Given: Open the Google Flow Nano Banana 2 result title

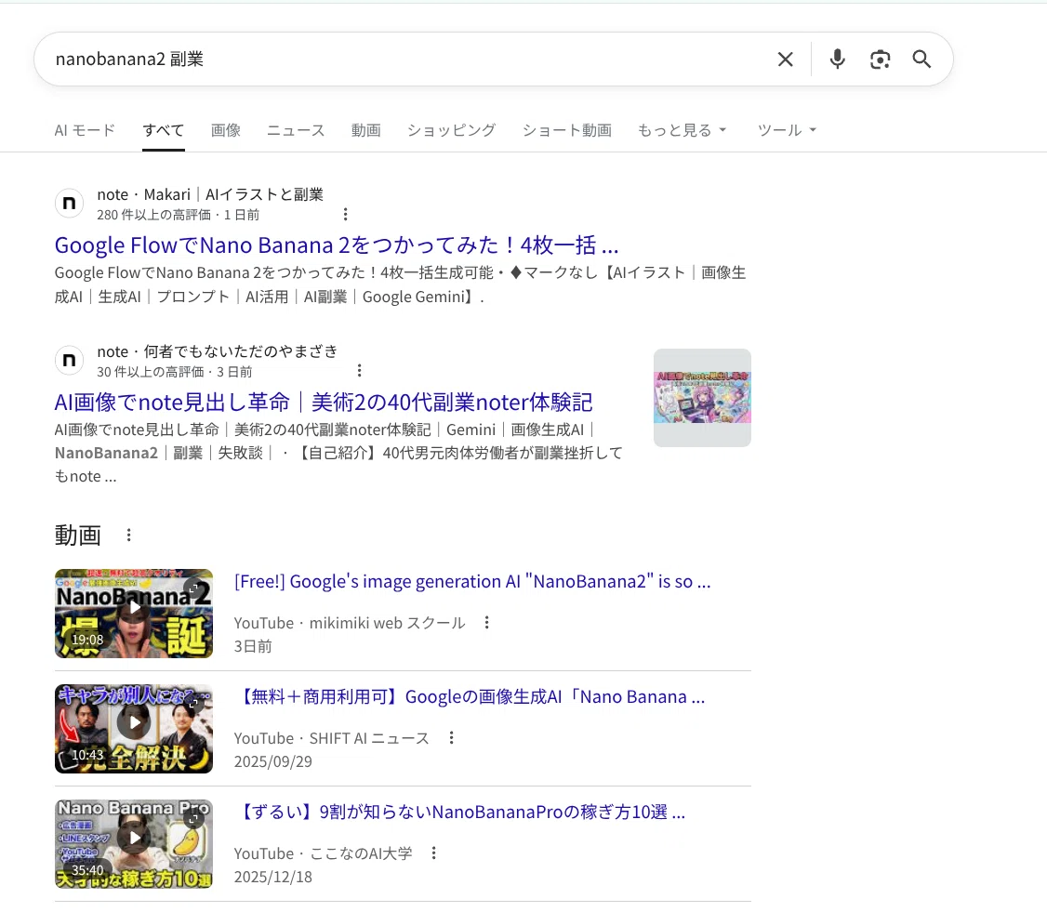Looking at the screenshot, I should point(337,245).
